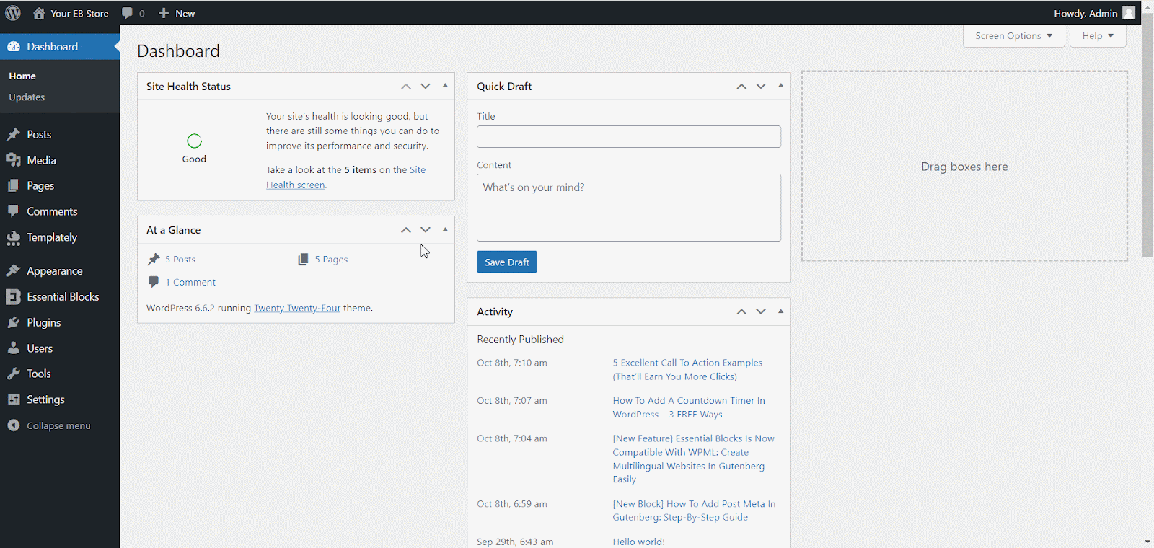Click the home icon beside Your EB Store
The width and height of the screenshot is (1154, 548).
tap(39, 13)
